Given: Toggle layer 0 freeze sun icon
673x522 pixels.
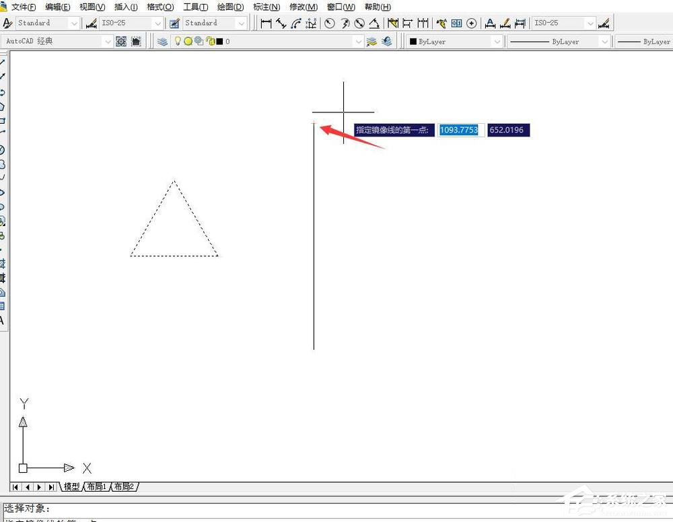Looking at the screenshot, I should pos(188,42).
